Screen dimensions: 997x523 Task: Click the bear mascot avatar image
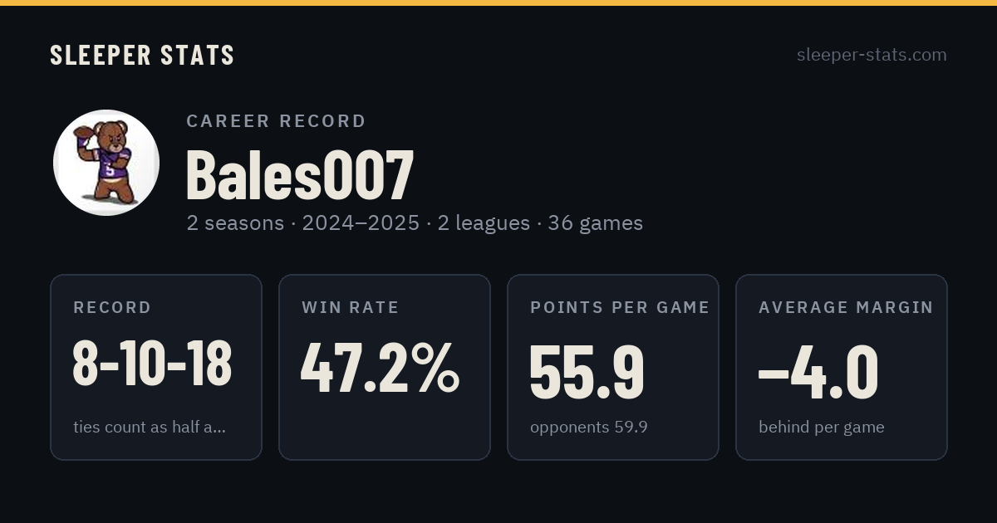106,163
